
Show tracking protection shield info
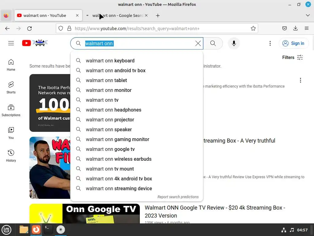(61, 29)
